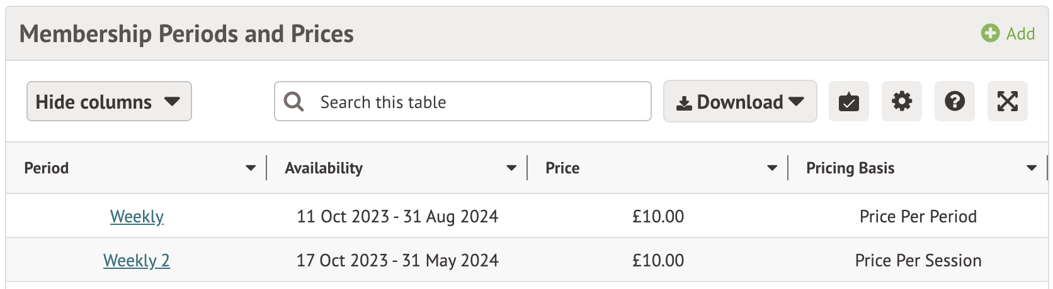The width and height of the screenshot is (1053, 289).
Task: Click the magnifying glass search icon
Action: pyautogui.click(x=293, y=101)
